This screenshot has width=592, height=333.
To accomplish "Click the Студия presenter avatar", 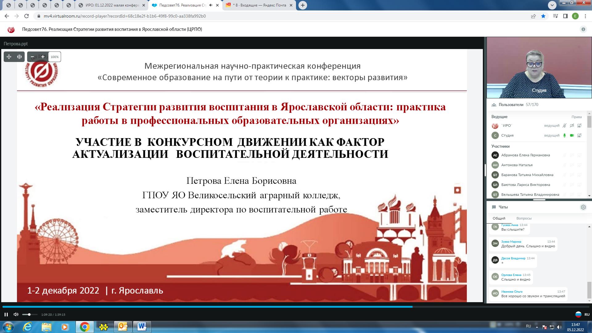I will coord(495,135).
